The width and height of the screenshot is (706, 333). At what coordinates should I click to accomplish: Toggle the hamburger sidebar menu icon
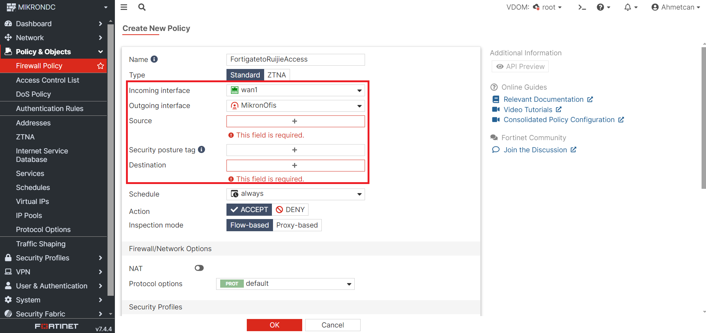point(124,7)
